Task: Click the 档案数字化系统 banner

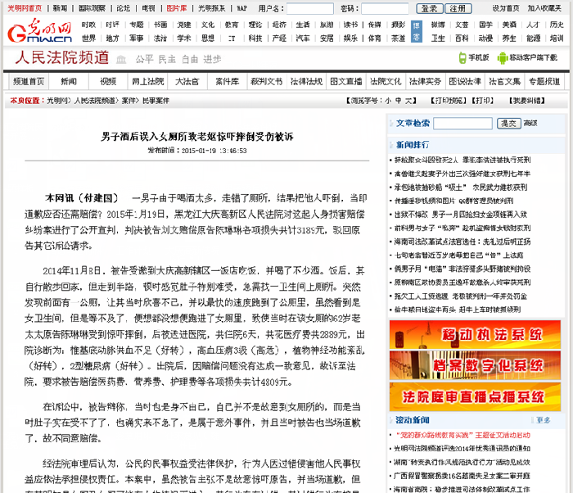Action: [475, 366]
